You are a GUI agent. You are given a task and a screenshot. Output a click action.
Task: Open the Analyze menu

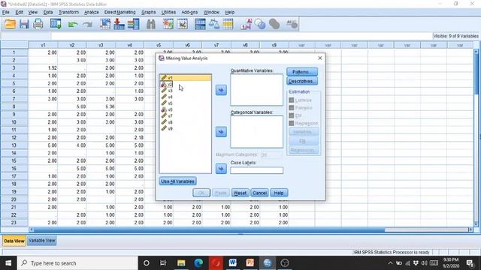point(92,12)
